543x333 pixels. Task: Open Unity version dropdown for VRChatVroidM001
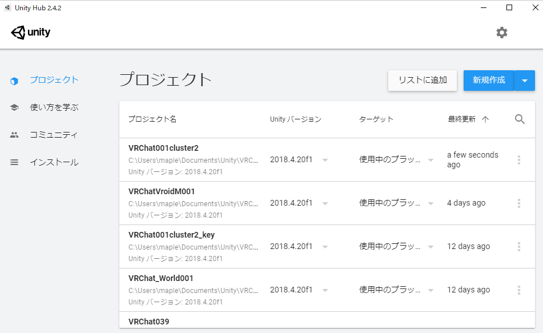click(325, 203)
